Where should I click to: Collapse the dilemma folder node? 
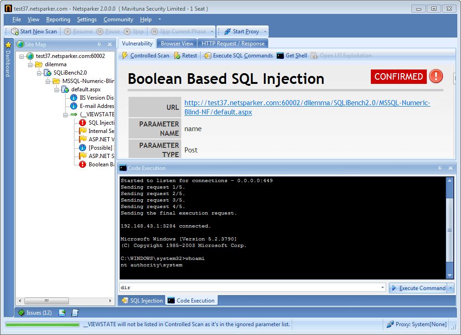click(x=29, y=64)
